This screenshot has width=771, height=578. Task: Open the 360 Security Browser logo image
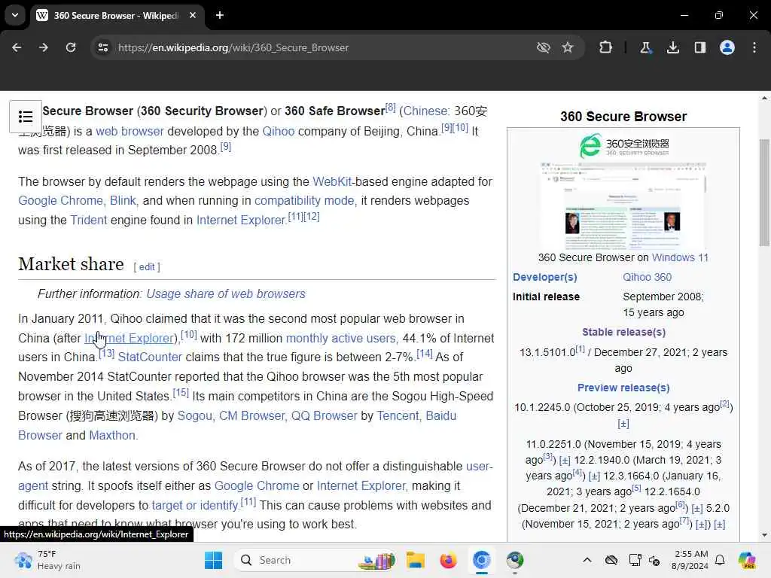(623, 145)
